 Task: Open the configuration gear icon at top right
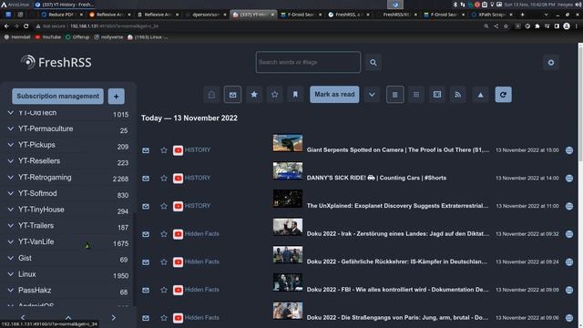[x=550, y=63]
